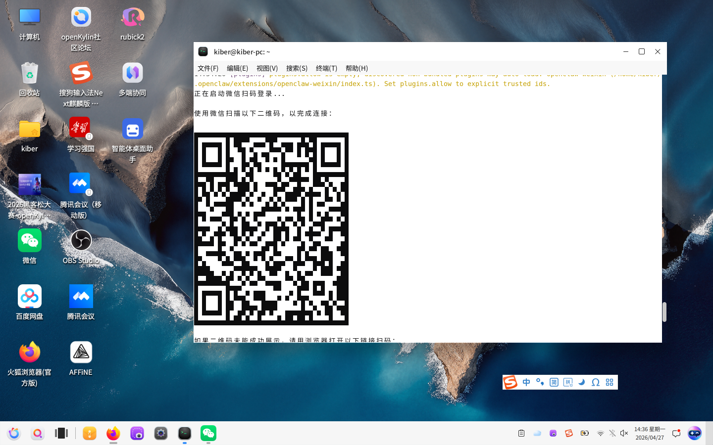
Task: Open the 文件(F) menu in terminal
Action: tap(208, 68)
